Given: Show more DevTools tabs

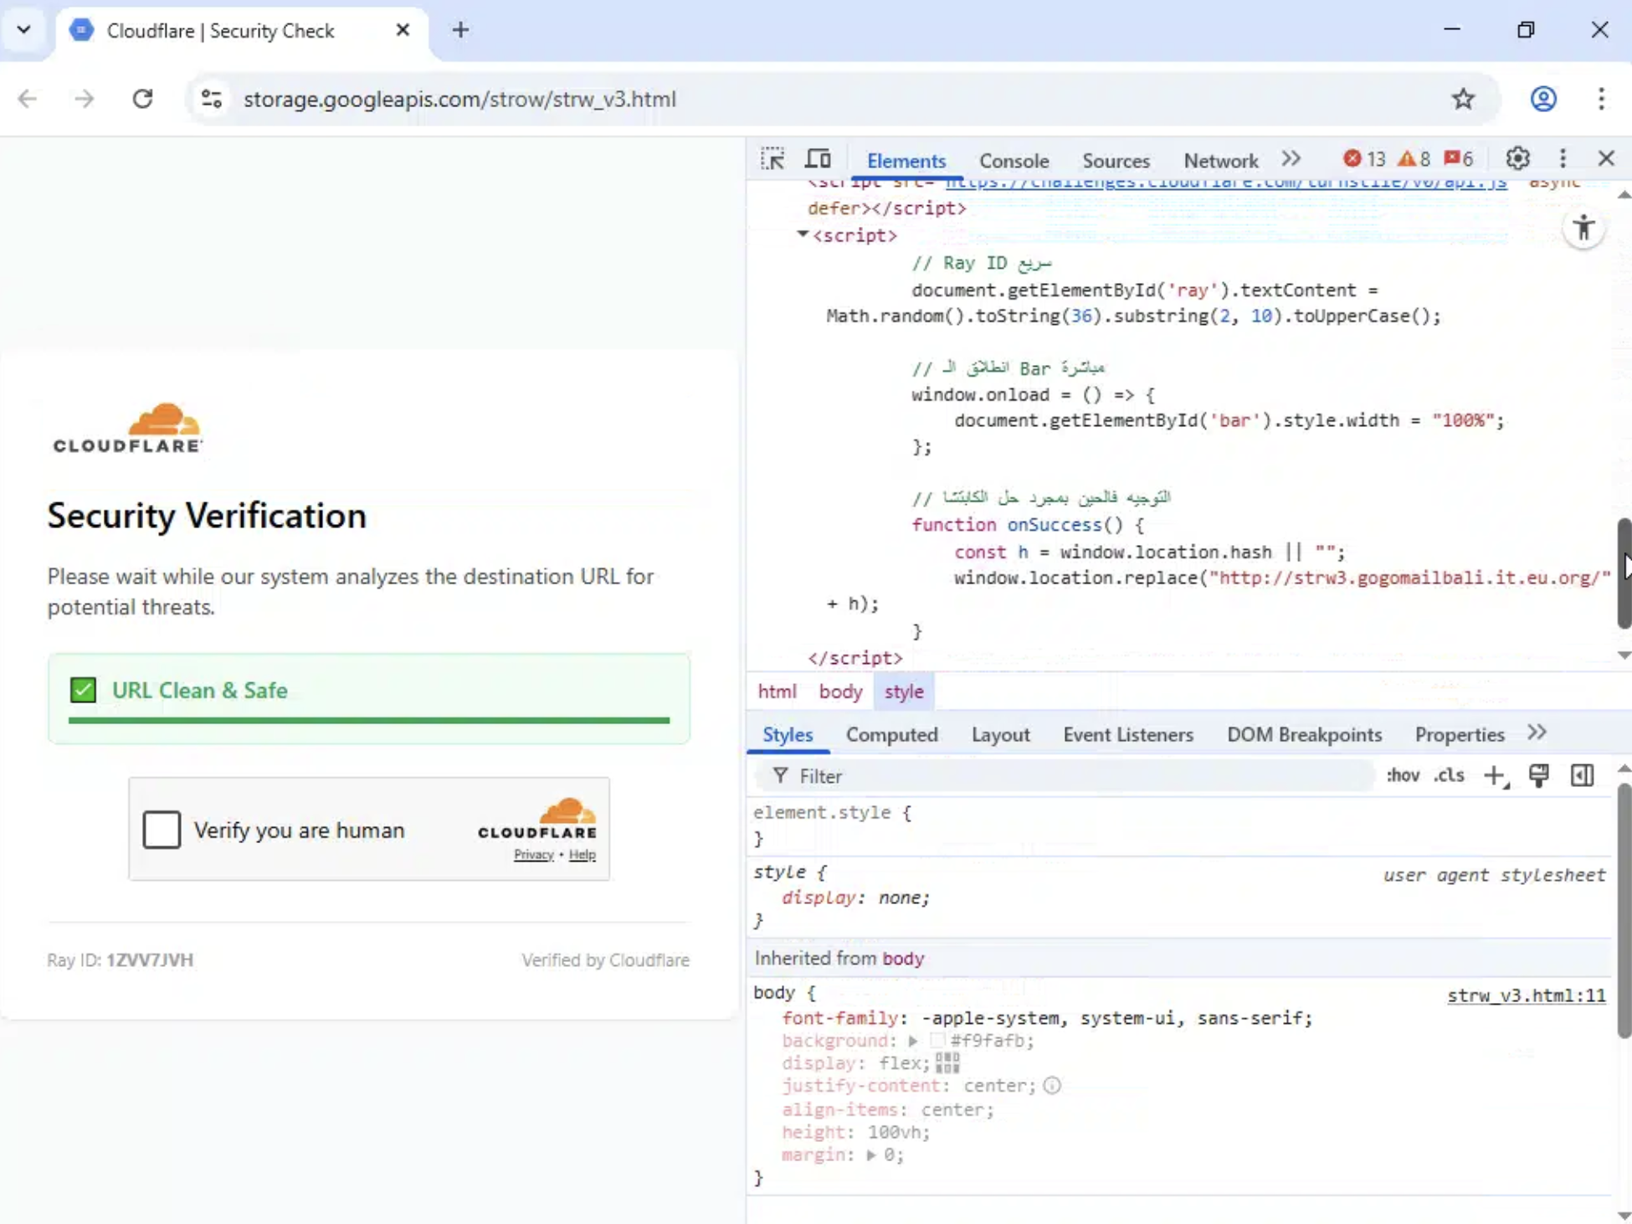Looking at the screenshot, I should click(x=1291, y=159).
